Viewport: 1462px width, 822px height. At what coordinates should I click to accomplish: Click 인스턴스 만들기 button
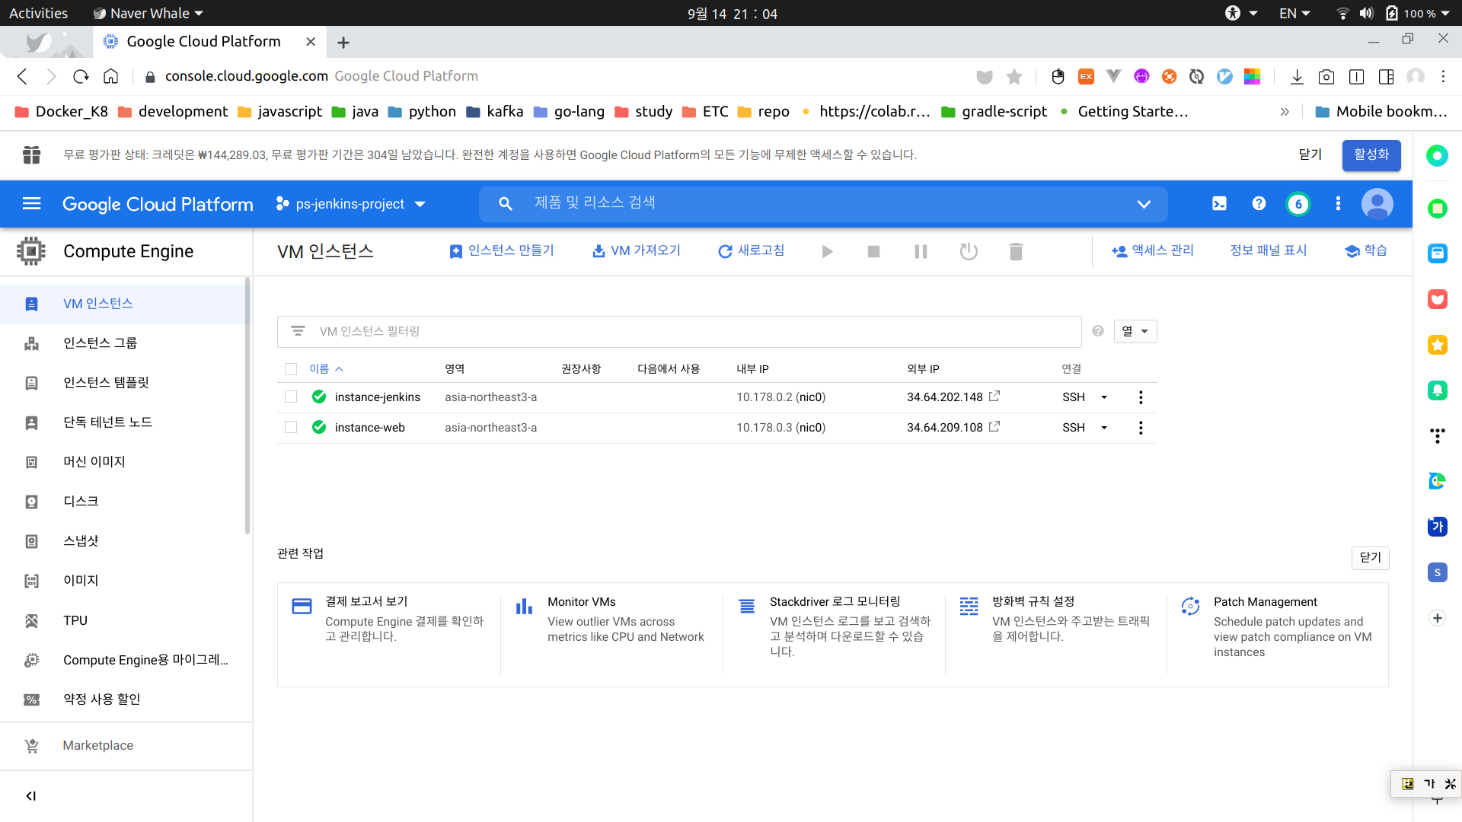[502, 251]
